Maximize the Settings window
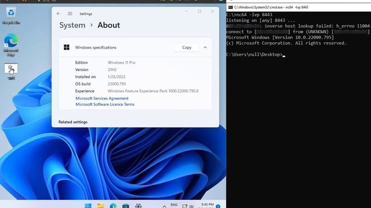Viewport: 371px width, 208px height. click(x=199, y=12)
